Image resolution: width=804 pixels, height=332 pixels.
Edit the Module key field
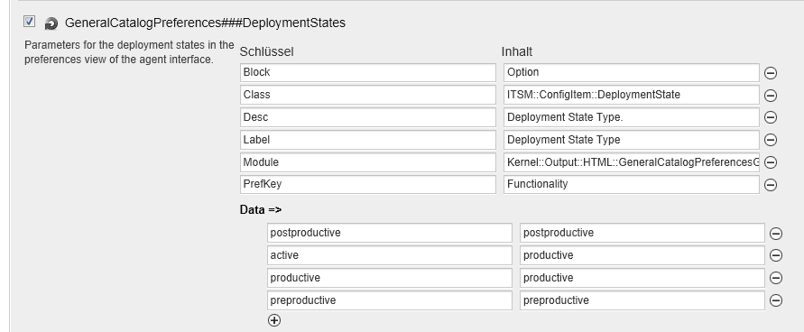pyautogui.click(x=368, y=162)
